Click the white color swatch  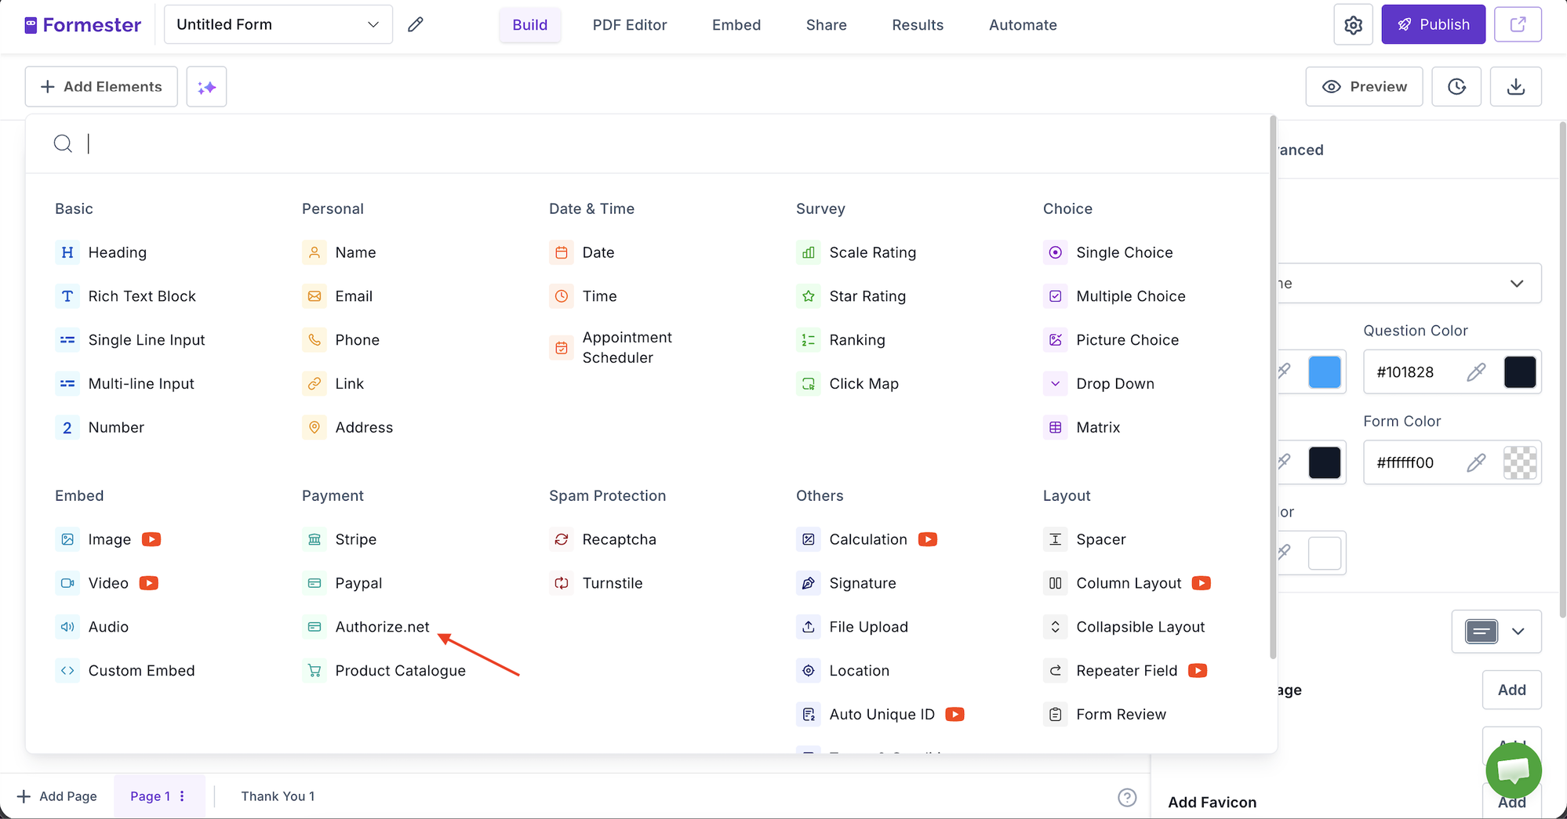point(1325,553)
